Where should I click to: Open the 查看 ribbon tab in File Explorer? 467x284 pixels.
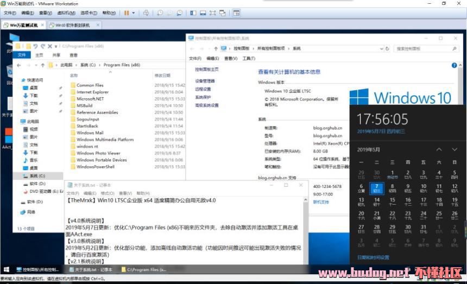pyautogui.click(x=73, y=55)
